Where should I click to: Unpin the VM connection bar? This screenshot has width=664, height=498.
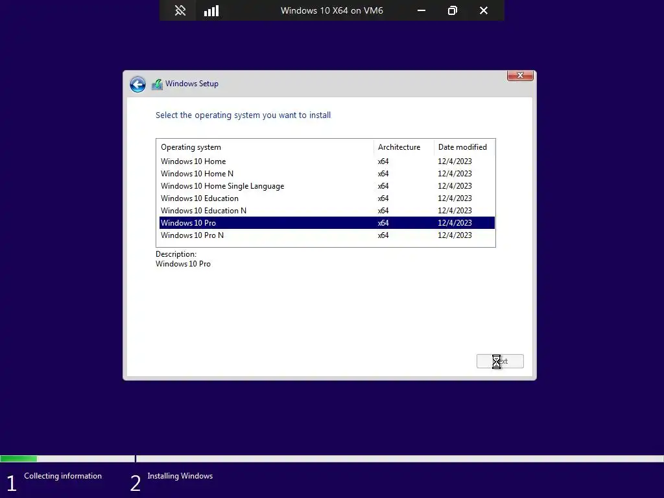tap(180, 10)
